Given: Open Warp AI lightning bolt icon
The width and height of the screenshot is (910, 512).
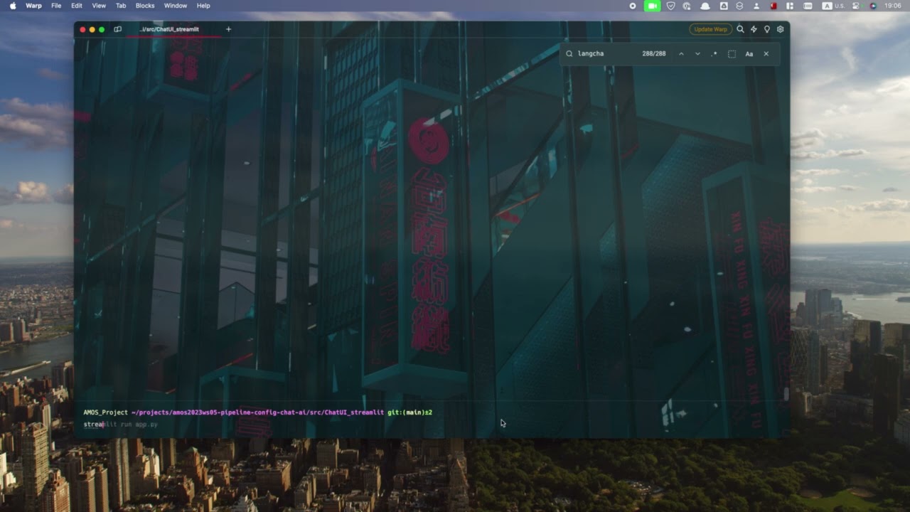Looking at the screenshot, I should pyautogui.click(x=754, y=29).
